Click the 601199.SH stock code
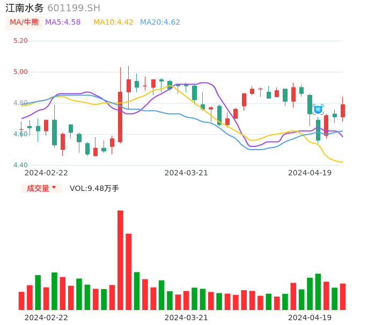The height and width of the screenshot is (325, 368). click(x=73, y=8)
